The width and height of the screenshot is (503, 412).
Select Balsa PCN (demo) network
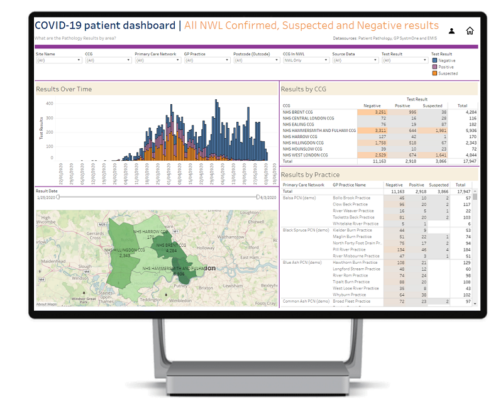click(299, 198)
